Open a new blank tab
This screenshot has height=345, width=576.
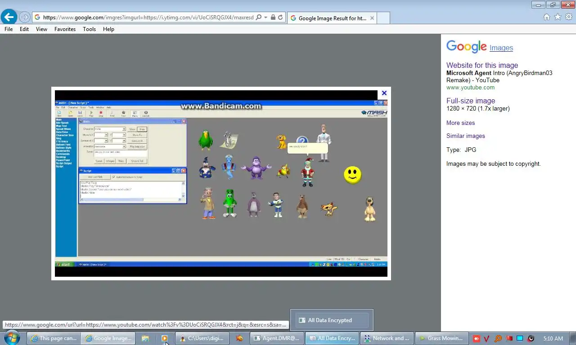383,18
